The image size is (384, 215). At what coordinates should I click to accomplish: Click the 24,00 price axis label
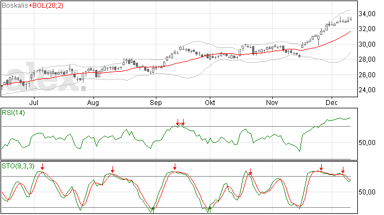coord(367,90)
